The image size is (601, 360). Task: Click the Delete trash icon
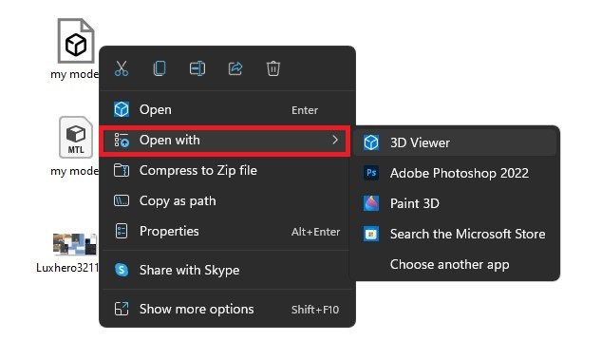[x=273, y=68]
